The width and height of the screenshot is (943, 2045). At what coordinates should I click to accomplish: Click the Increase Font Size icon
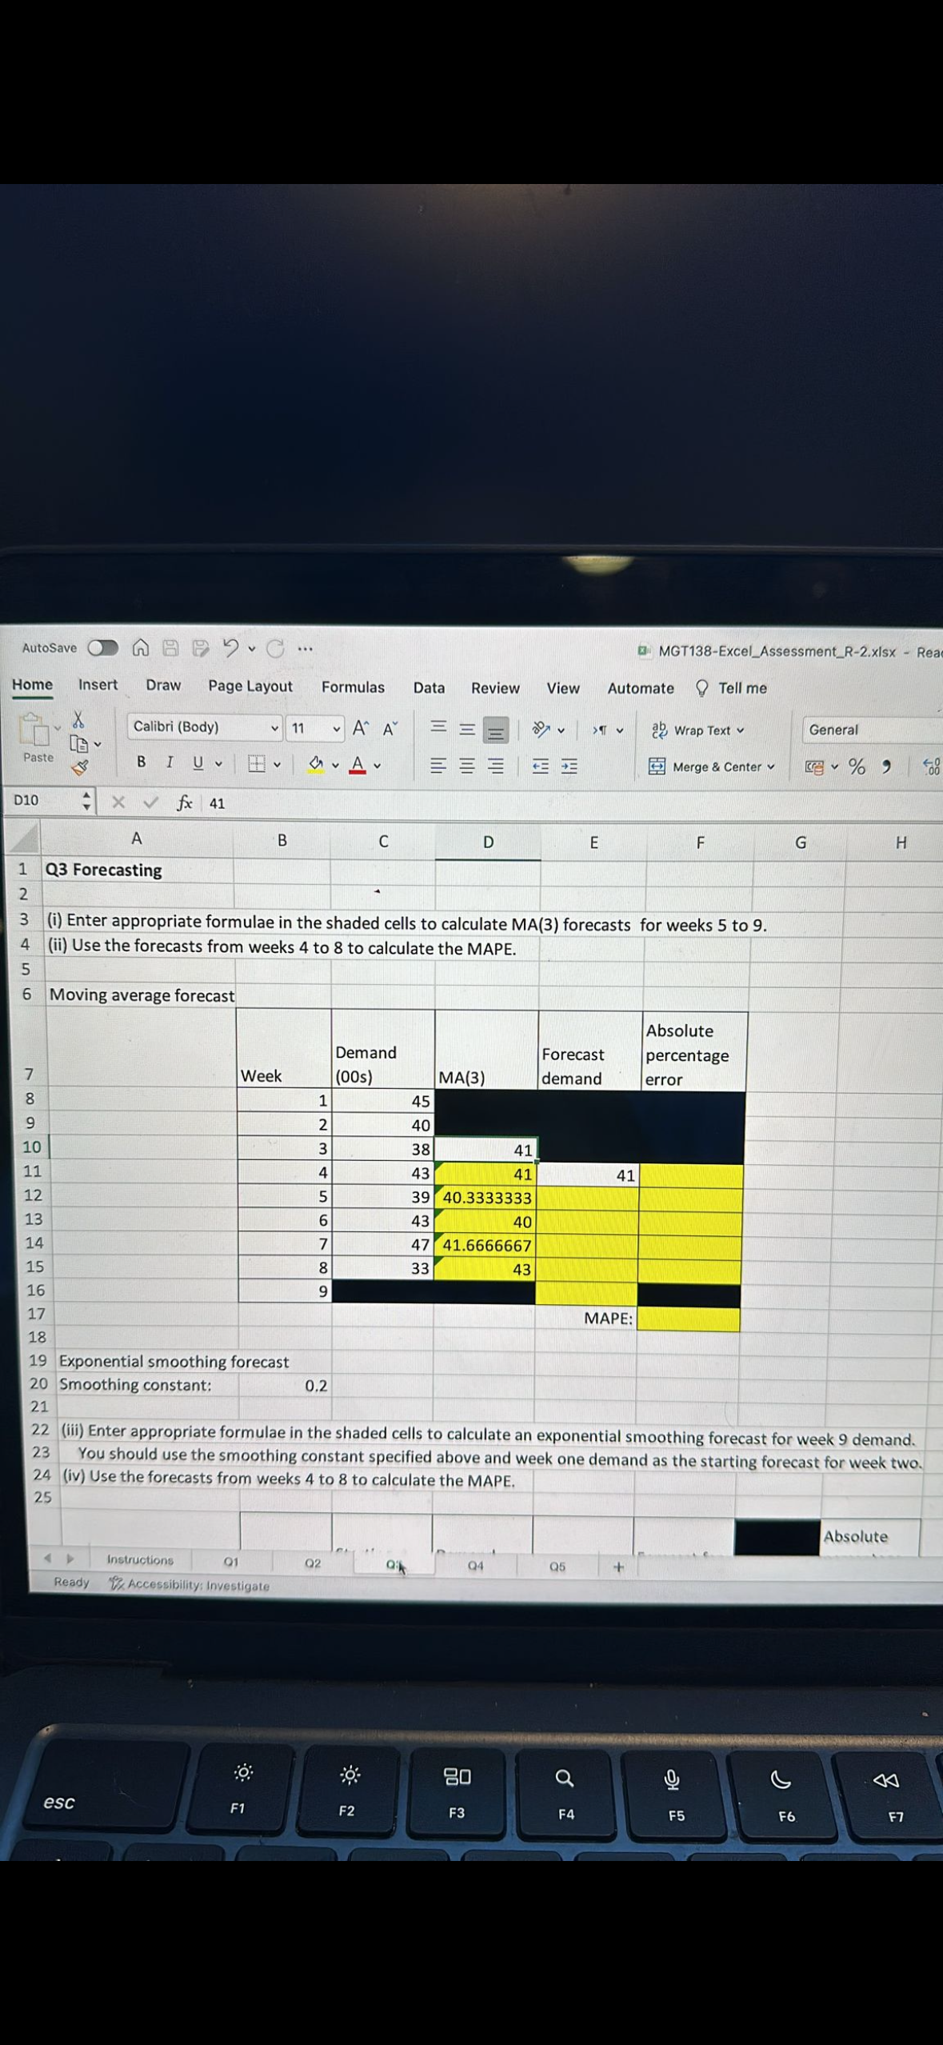[x=361, y=727]
